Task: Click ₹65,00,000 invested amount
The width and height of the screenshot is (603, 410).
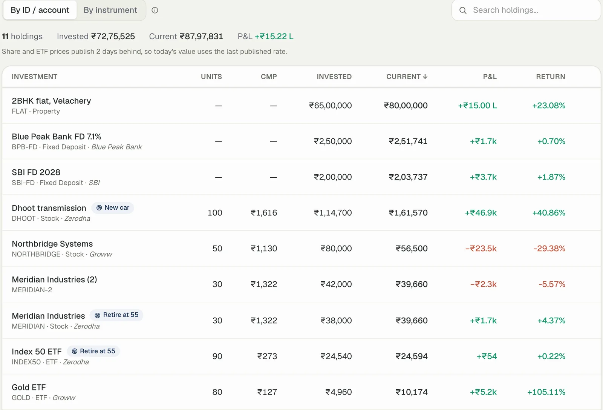Action: [x=331, y=106]
